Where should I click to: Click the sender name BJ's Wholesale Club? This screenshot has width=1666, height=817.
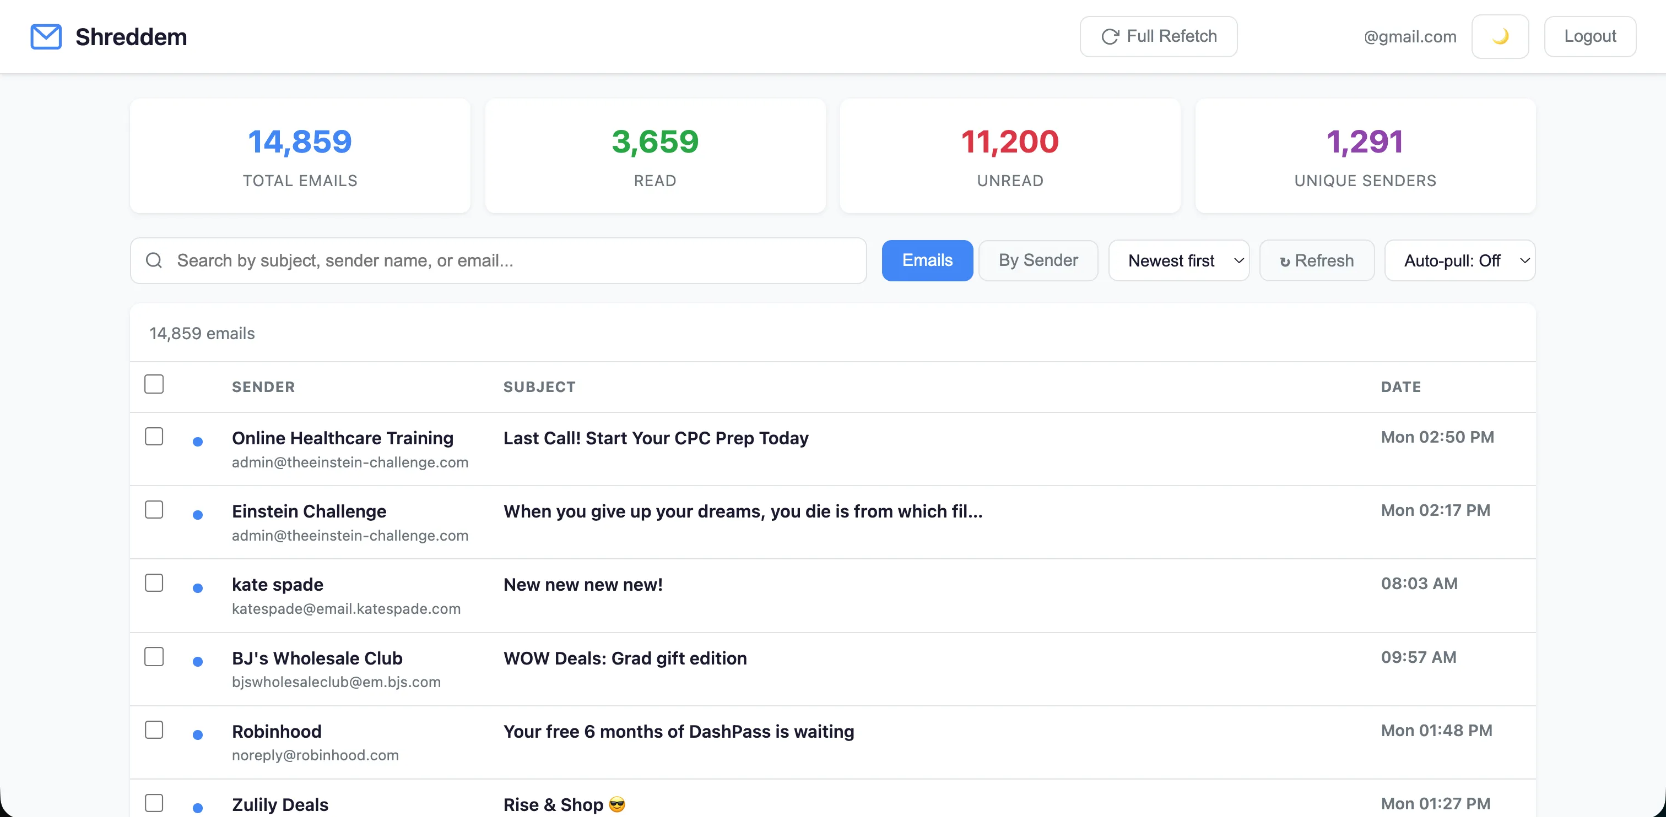coord(317,658)
